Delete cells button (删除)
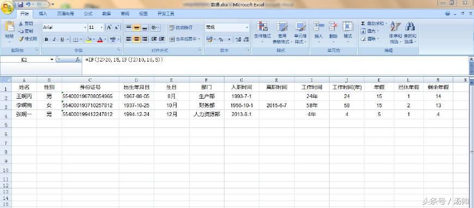Viewport: 474px width, 208px height. [x=333, y=32]
